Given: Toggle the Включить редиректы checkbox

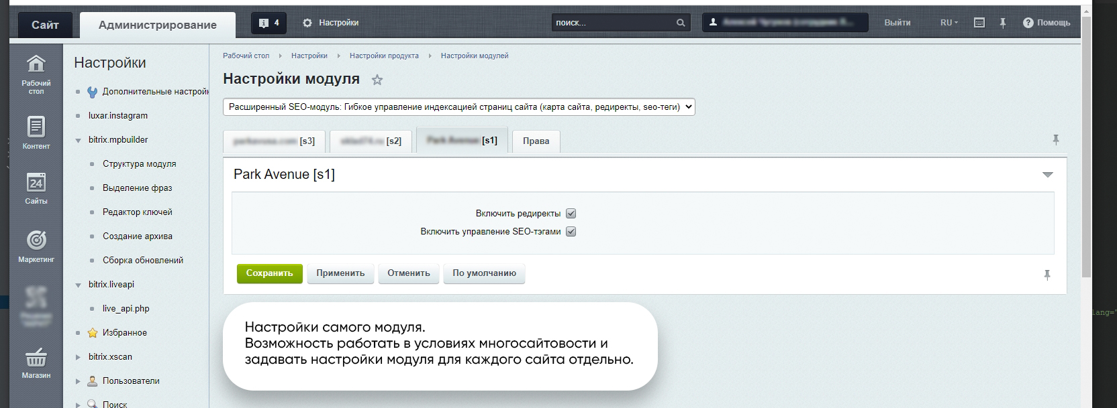Looking at the screenshot, I should pyautogui.click(x=571, y=214).
